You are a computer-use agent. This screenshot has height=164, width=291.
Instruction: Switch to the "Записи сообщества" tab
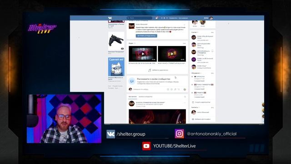point(145,97)
